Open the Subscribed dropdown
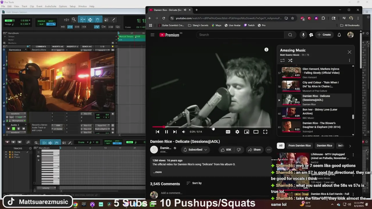This screenshot has height=209, width=372. click(x=195, y=150)
